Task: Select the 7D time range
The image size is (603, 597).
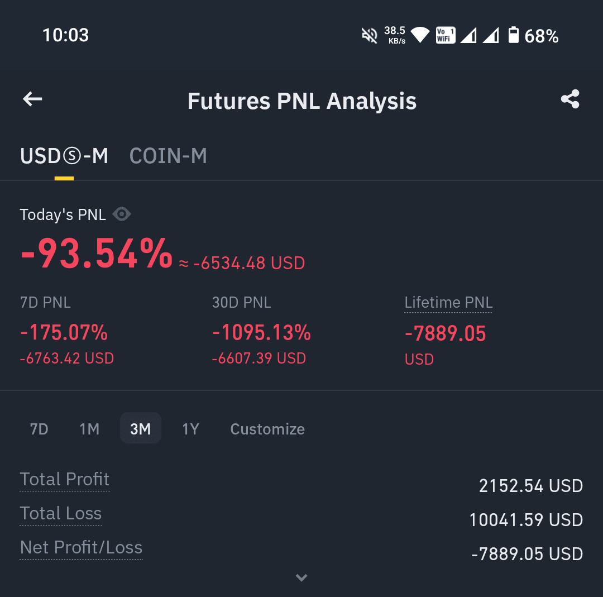Action: click(39, 429)
